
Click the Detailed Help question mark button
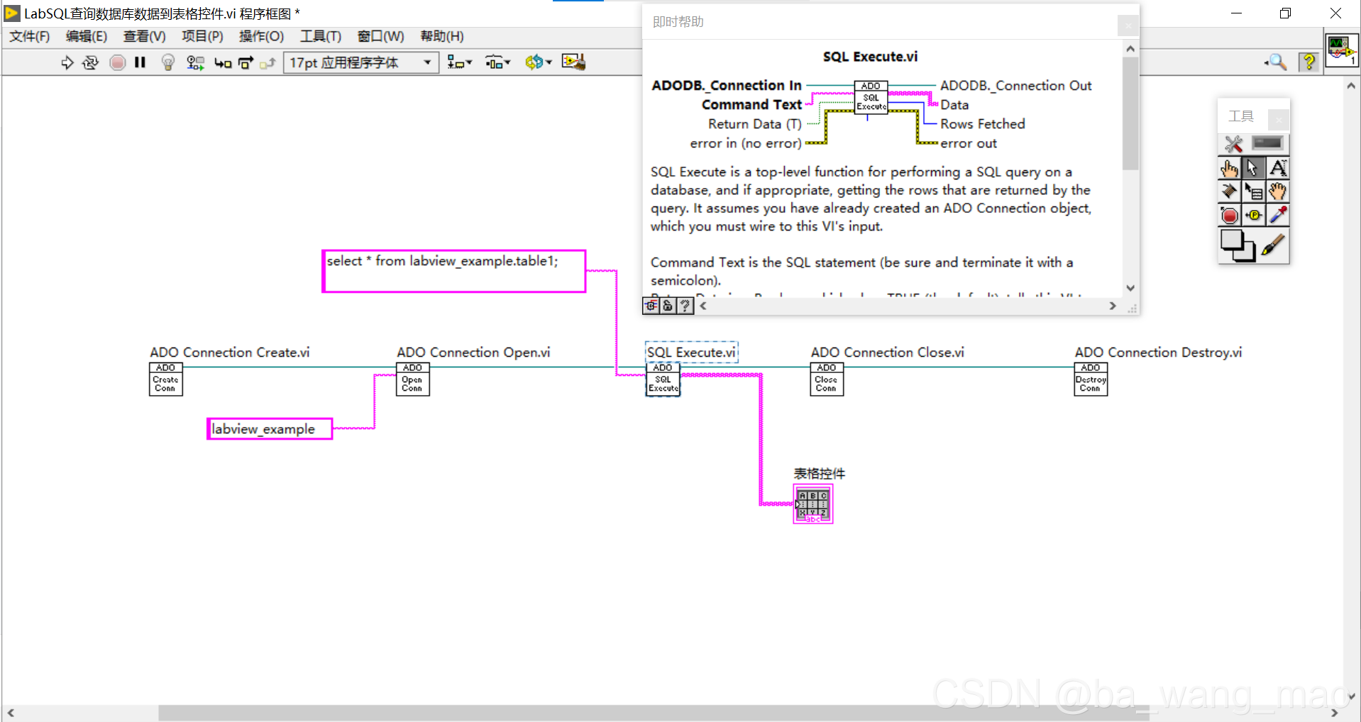[x=685, y=306]
